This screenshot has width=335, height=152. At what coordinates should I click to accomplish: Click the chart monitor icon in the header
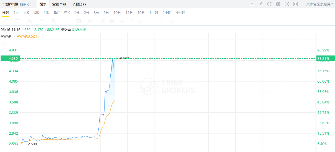click(252, 4)
